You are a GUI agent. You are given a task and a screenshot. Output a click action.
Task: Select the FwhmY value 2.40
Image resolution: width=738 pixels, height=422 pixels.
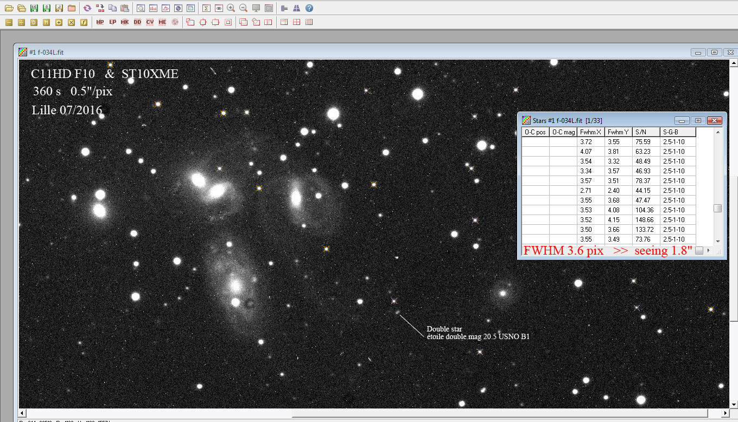[619, 191]
